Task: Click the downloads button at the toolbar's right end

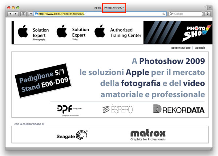Action: pyautogui.click(x=207, y=14)
